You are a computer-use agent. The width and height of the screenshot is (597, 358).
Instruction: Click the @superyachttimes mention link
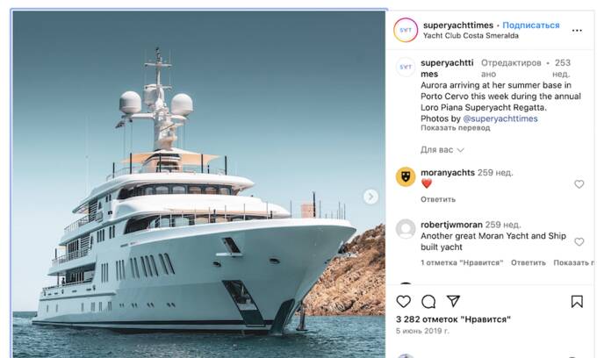click(x=500, y=118)
